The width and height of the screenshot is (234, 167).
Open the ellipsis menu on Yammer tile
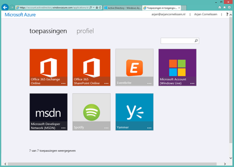(x=149, y=128)
